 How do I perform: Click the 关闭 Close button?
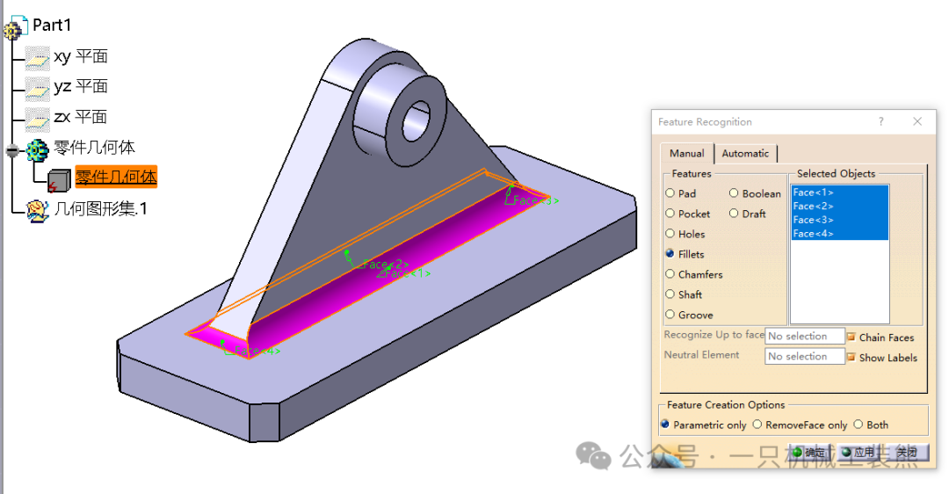[907, 452]
